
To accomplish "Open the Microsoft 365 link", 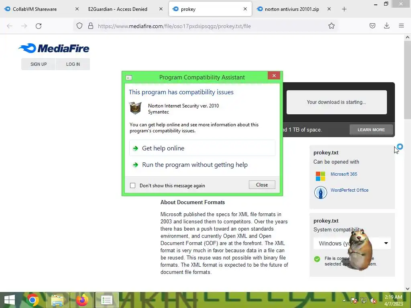I will pyautogui.click(x=344, y=174).
